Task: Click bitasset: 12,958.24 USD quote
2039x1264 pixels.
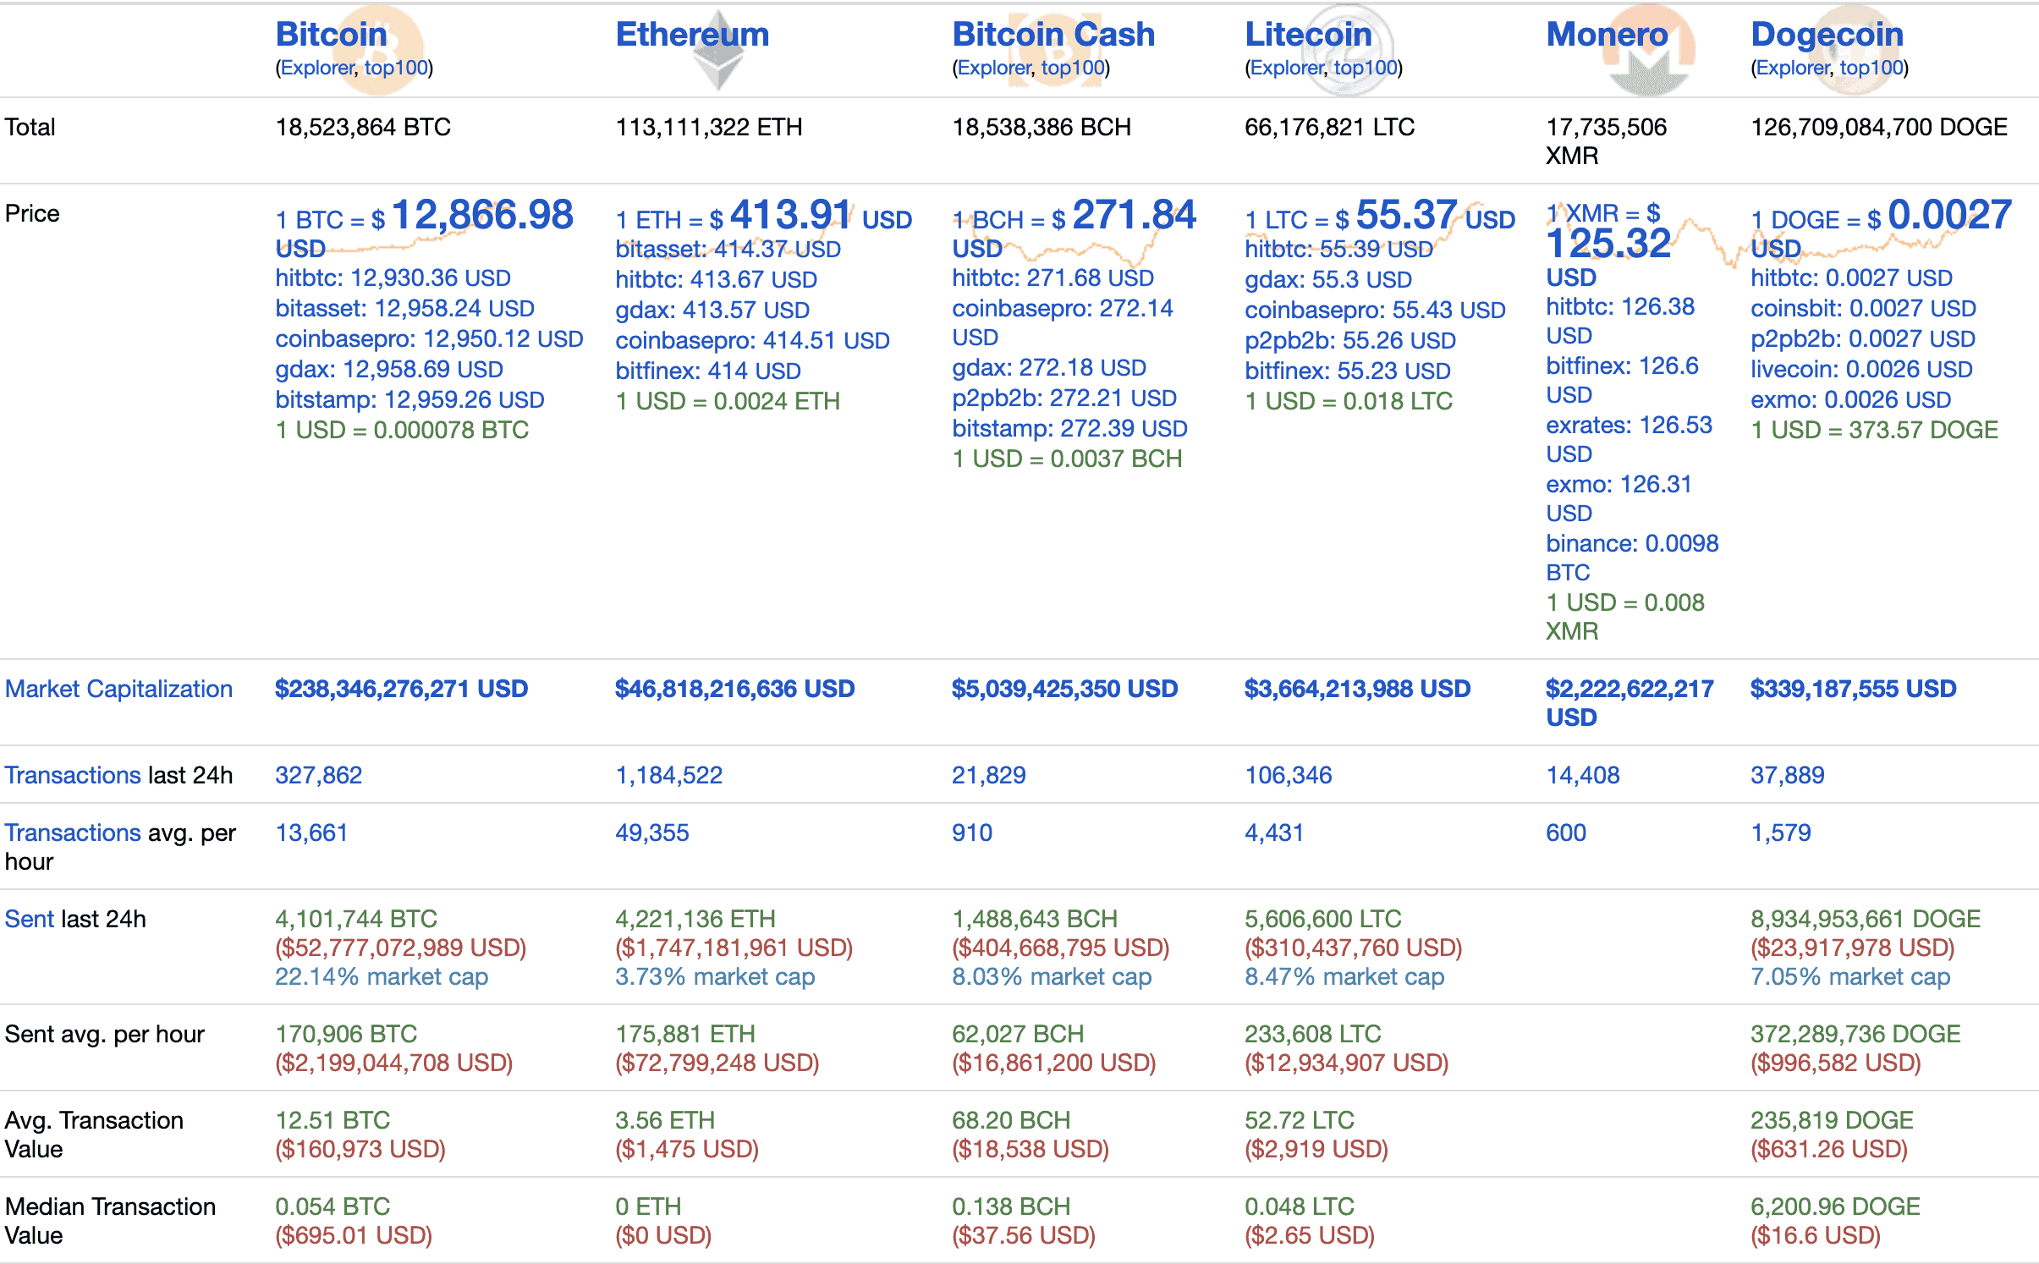Action: pos(404,308)
